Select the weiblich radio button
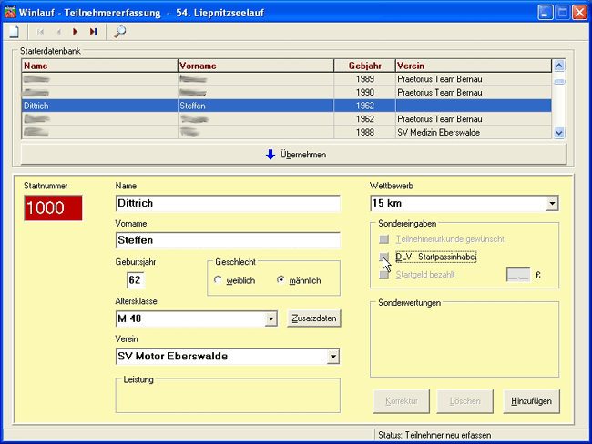The width and height of the screenshot is (592, 444). click(x=218, y=280)
